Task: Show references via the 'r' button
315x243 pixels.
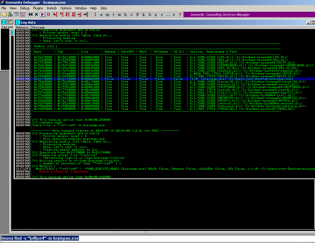Action: coord(162,15)
